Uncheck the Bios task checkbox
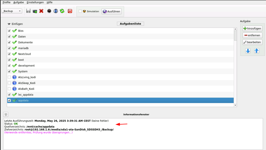 9,31
